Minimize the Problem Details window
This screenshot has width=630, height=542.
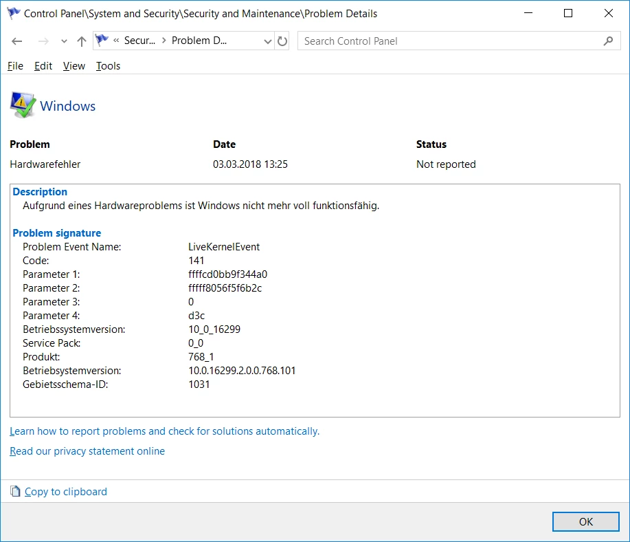528,13
